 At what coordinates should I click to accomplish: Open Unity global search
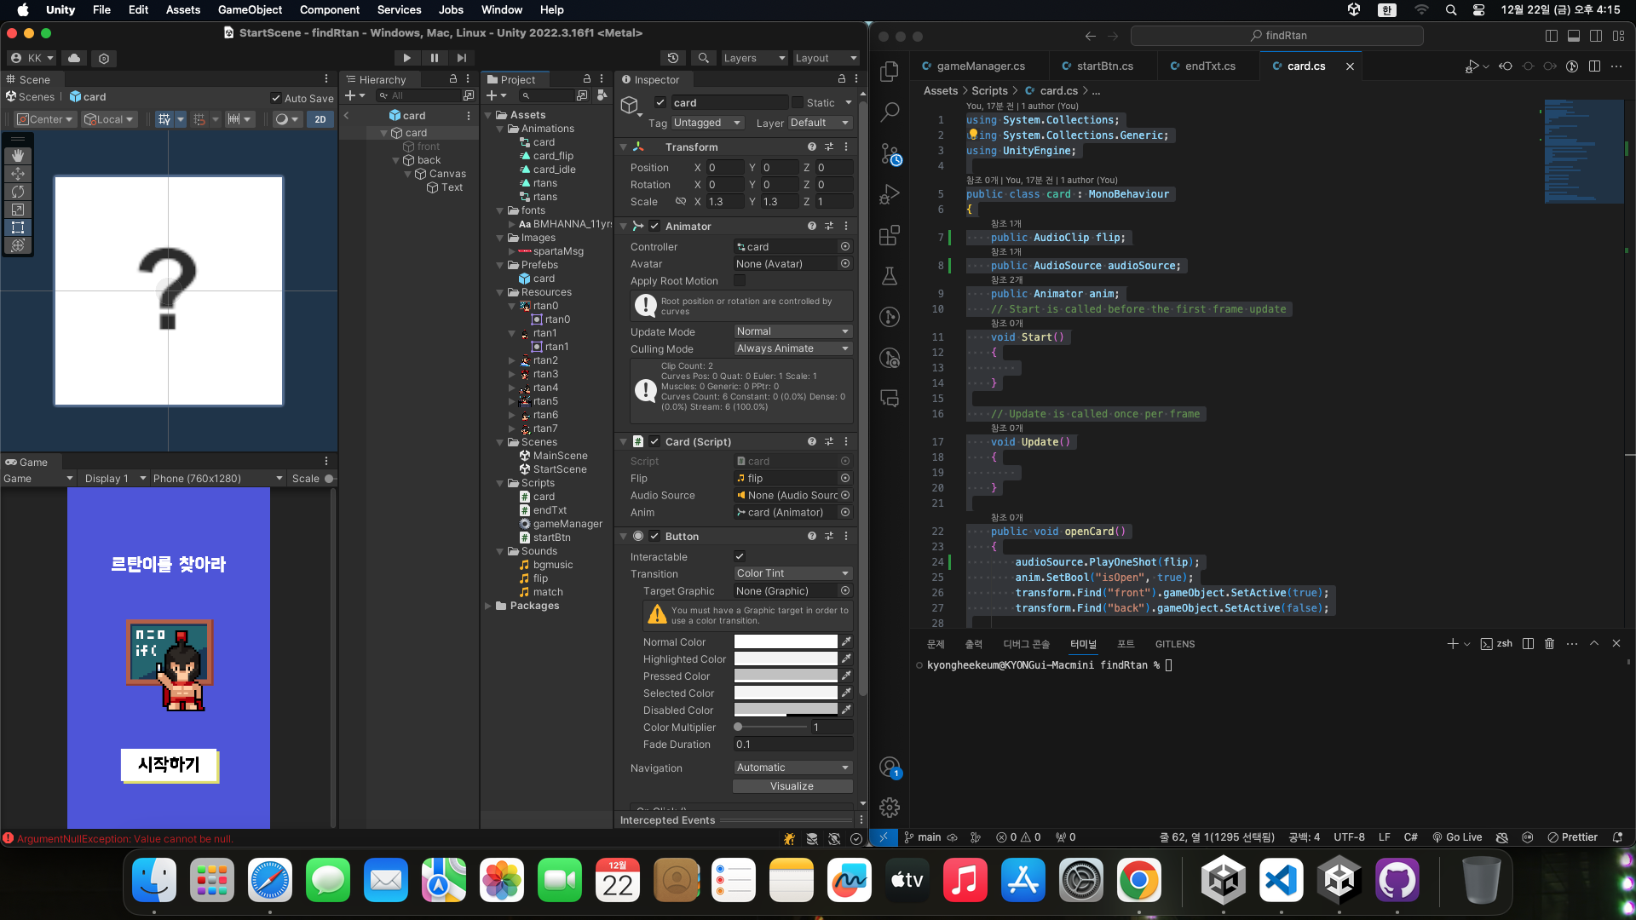703,58
